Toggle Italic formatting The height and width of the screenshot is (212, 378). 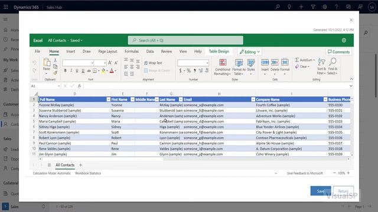point(71,71)
